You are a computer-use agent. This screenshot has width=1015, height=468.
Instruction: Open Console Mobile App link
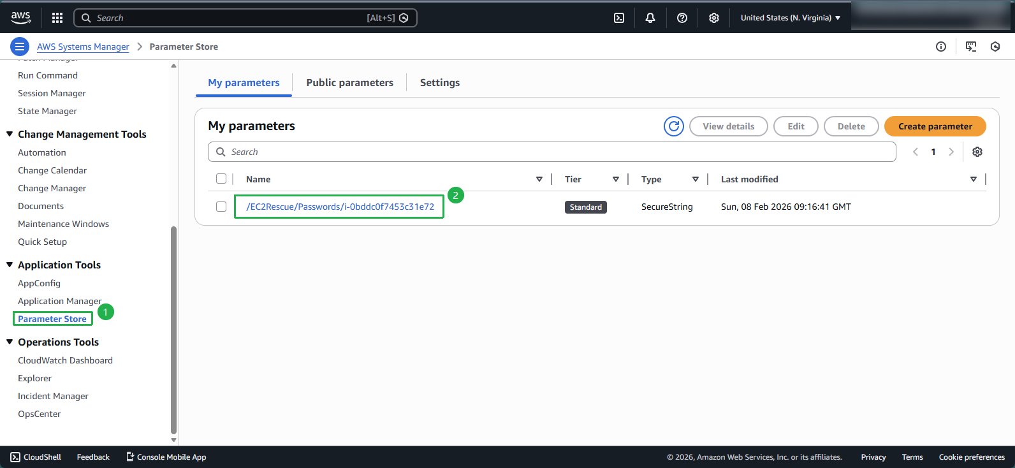166,457
